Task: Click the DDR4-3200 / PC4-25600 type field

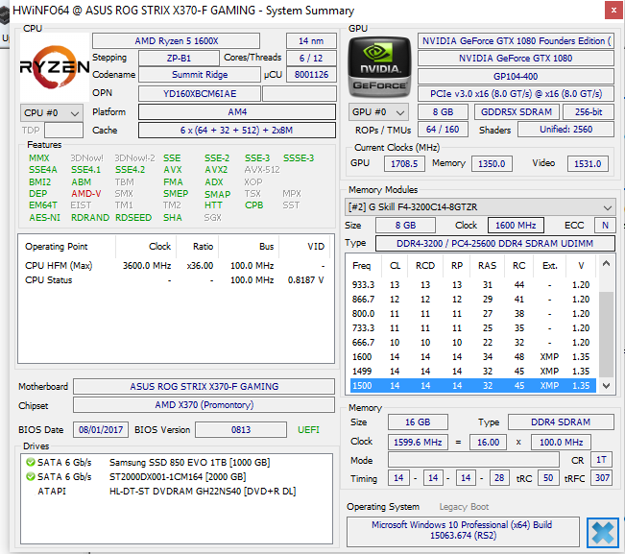Action: click(495, 244)
